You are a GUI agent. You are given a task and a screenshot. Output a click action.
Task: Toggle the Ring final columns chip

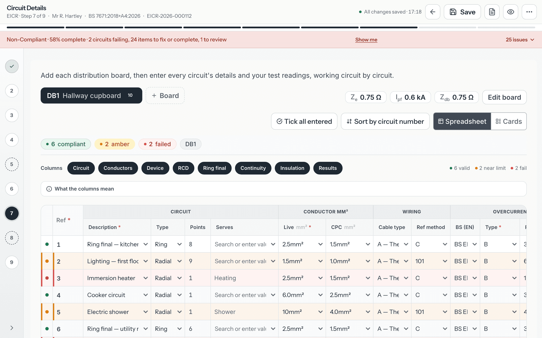point(214,168)
